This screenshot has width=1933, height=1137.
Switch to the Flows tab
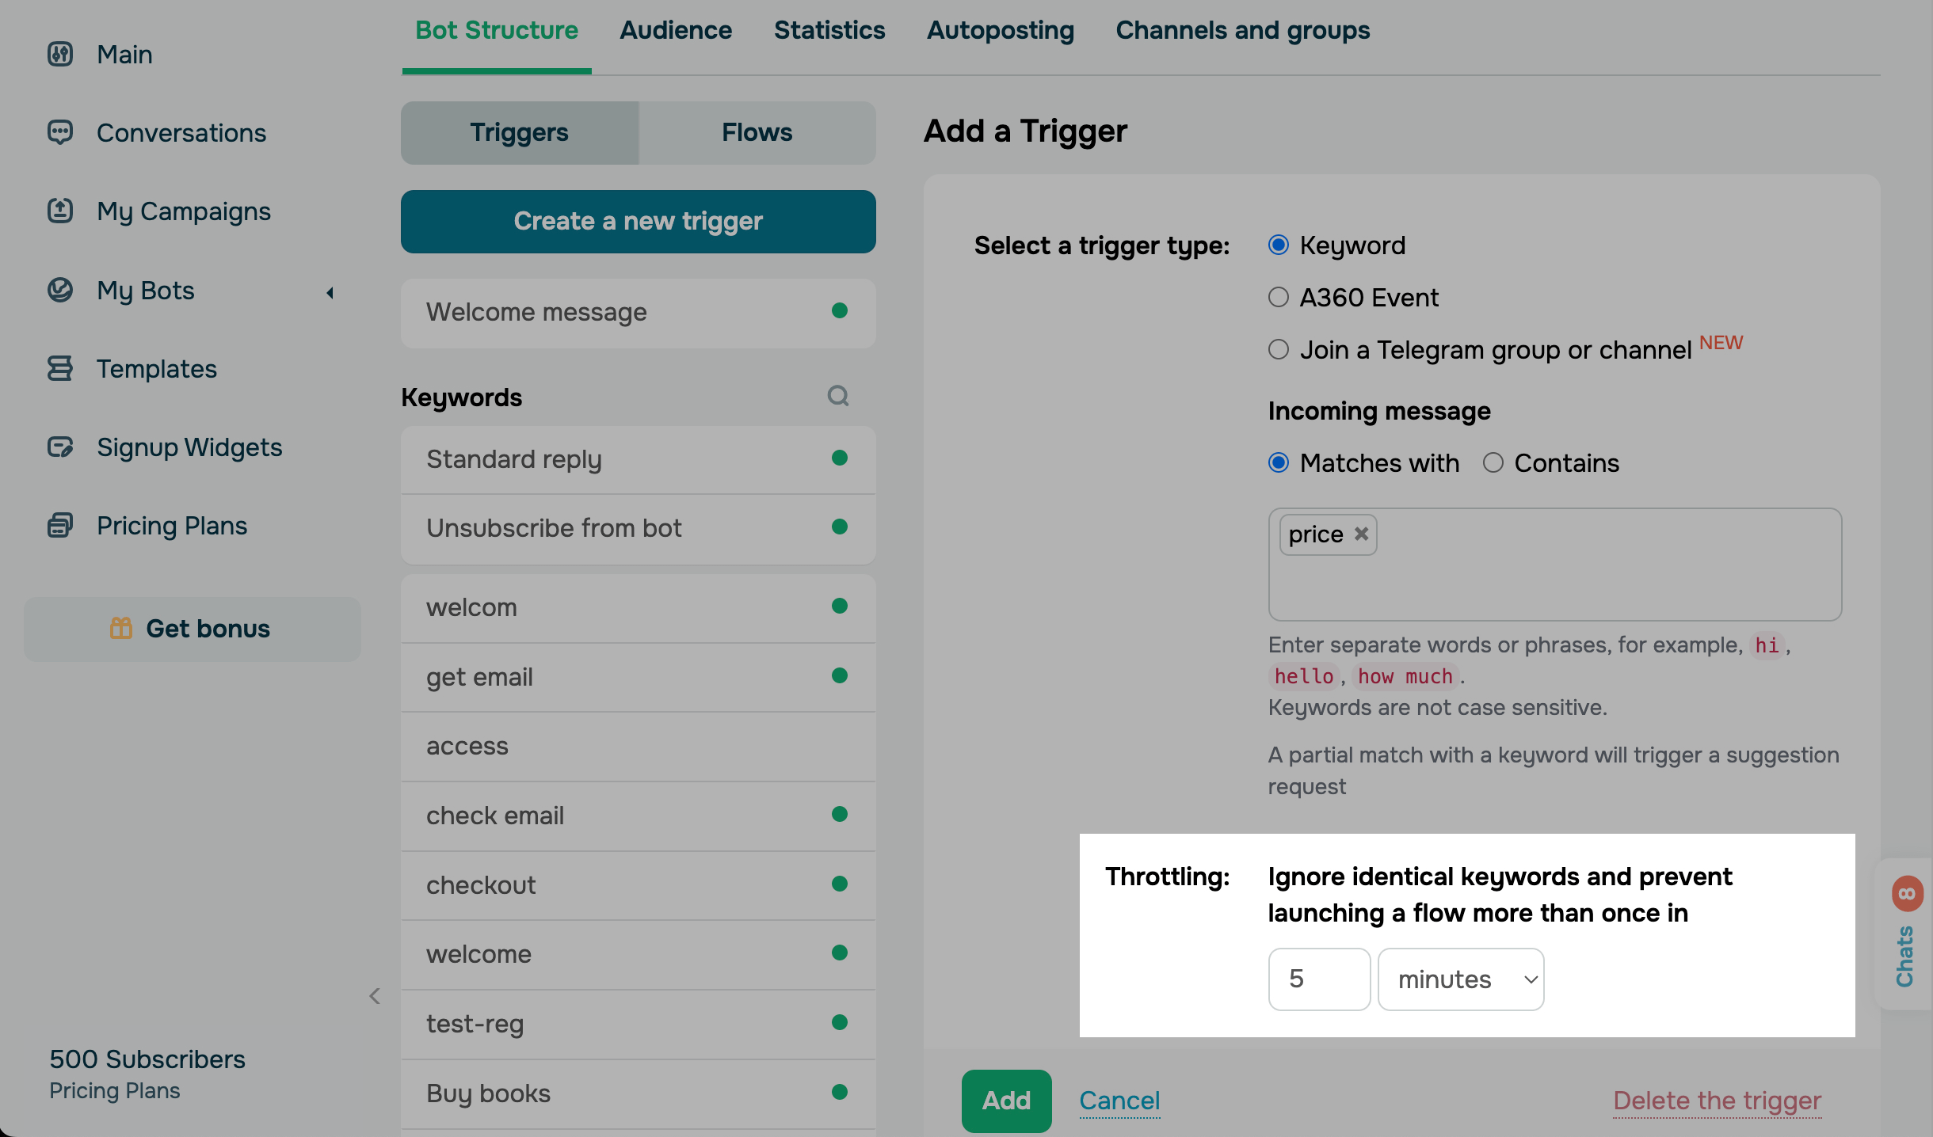pyautogui.click(x=757, y=132)
